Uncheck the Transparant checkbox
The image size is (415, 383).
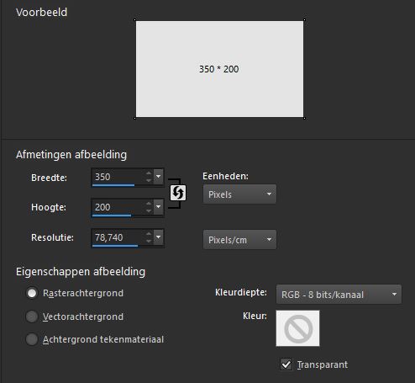(x=286, y=364)
